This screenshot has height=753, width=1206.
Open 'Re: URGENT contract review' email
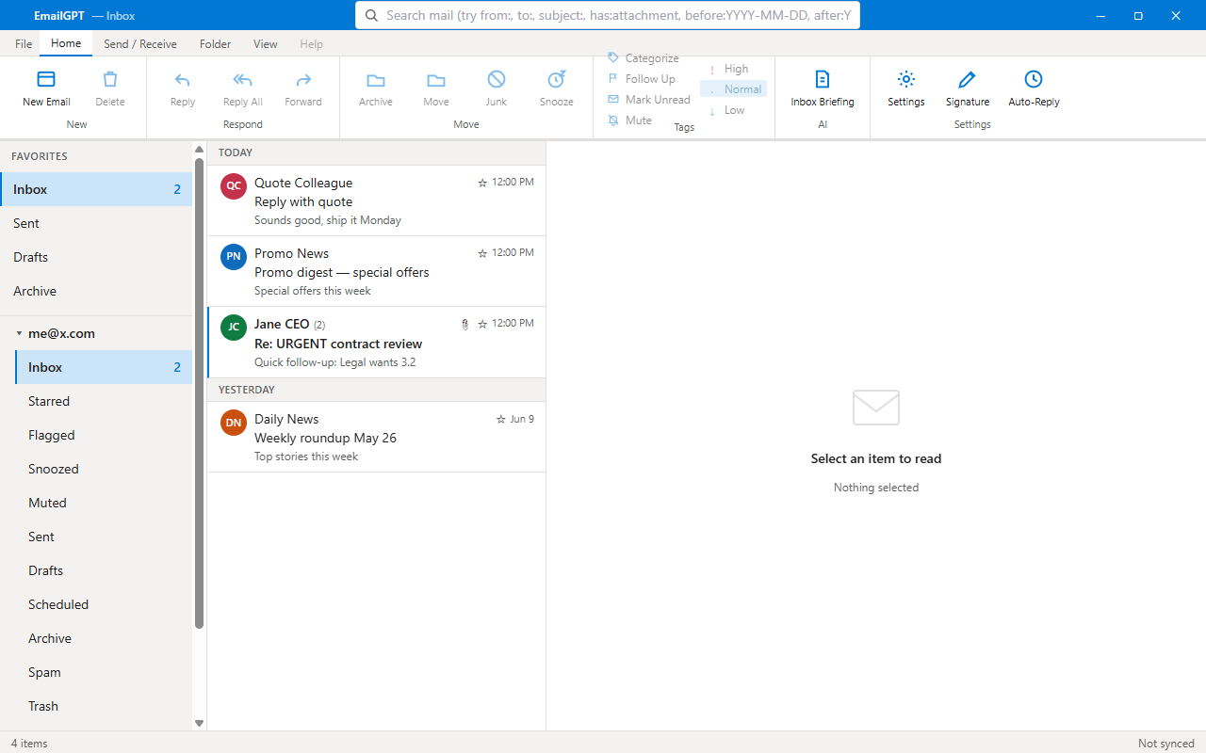pos(376,343)
